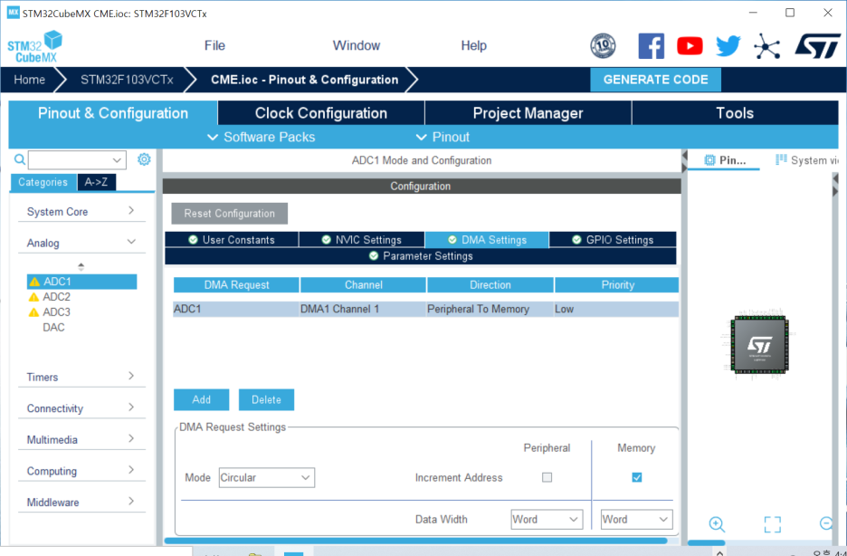Expand the Middleware category
This screenshot has height=556, width=847.
pyautogui.click(x=81, y=503)
